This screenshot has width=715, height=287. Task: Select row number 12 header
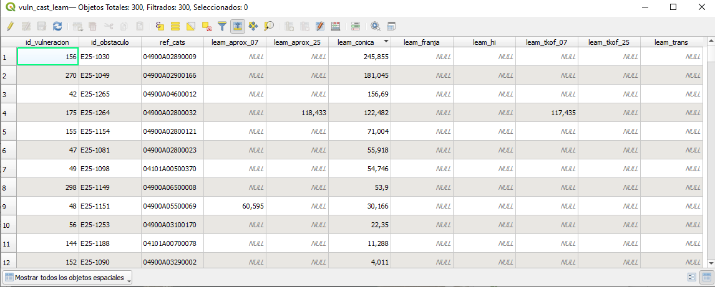[x=8, y=262]
